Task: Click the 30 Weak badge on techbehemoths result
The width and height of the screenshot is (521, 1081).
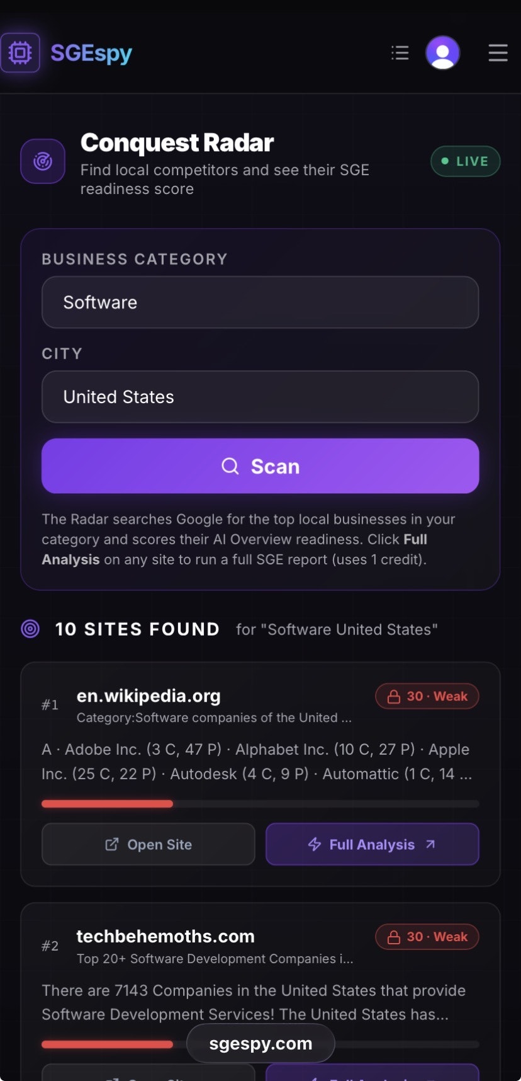Action: pos(427,937)
